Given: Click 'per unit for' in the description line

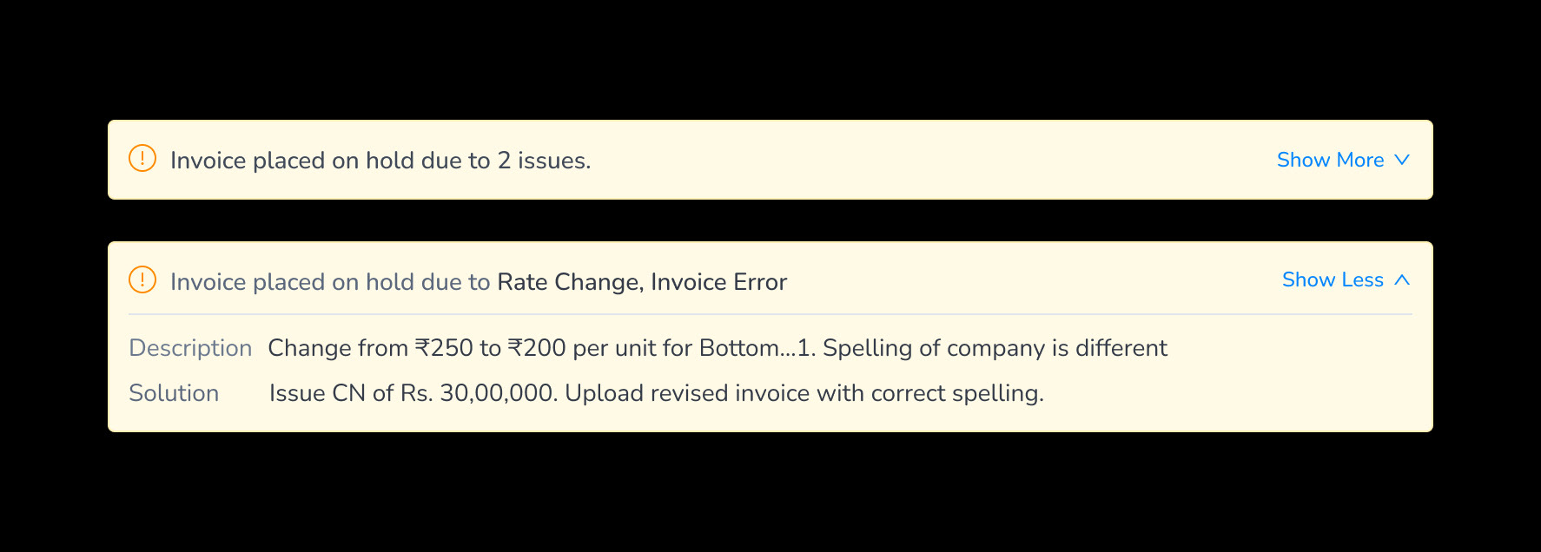Looking at the screenshot, I should coord(632,348).
